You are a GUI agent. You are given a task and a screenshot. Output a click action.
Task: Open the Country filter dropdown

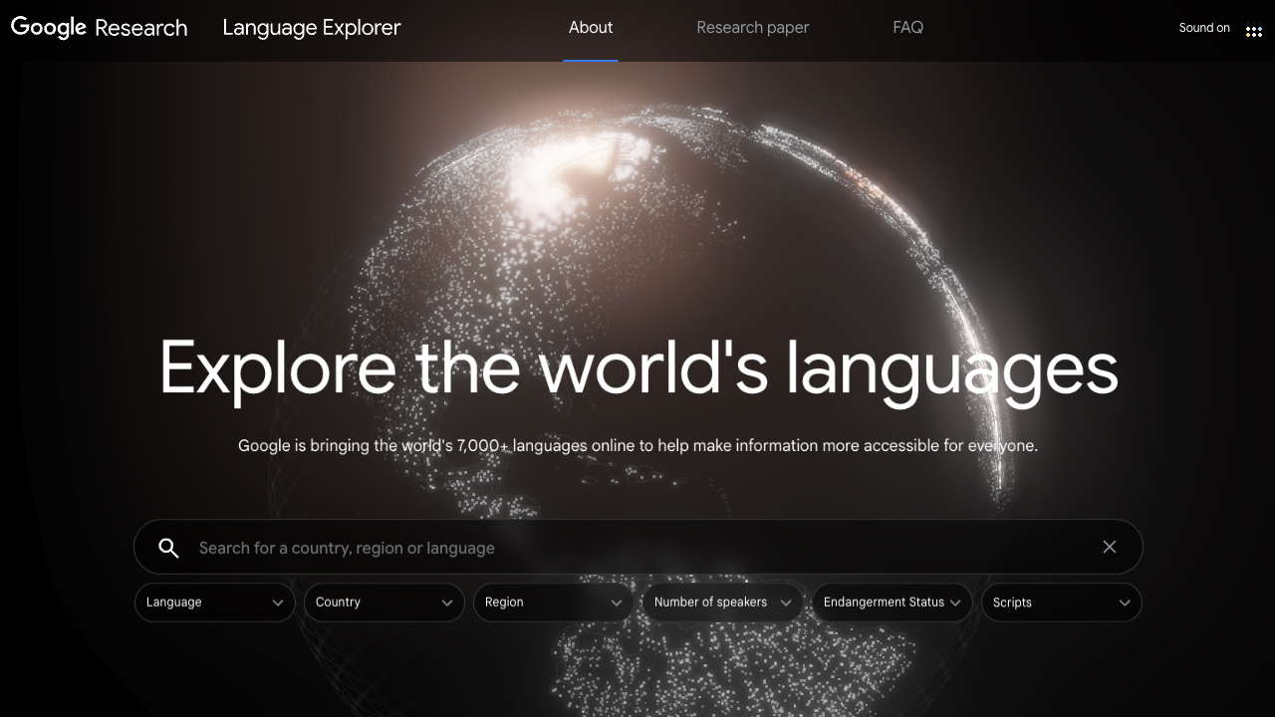(x=384, y=602)
